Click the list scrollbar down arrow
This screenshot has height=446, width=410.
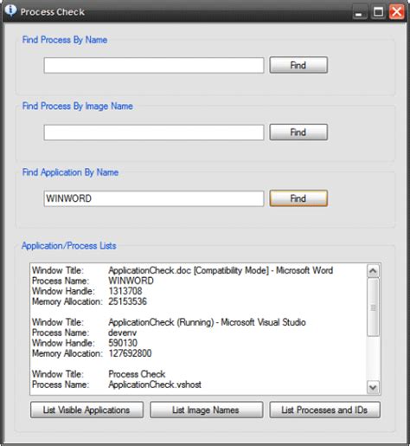[x=373, y=387]
